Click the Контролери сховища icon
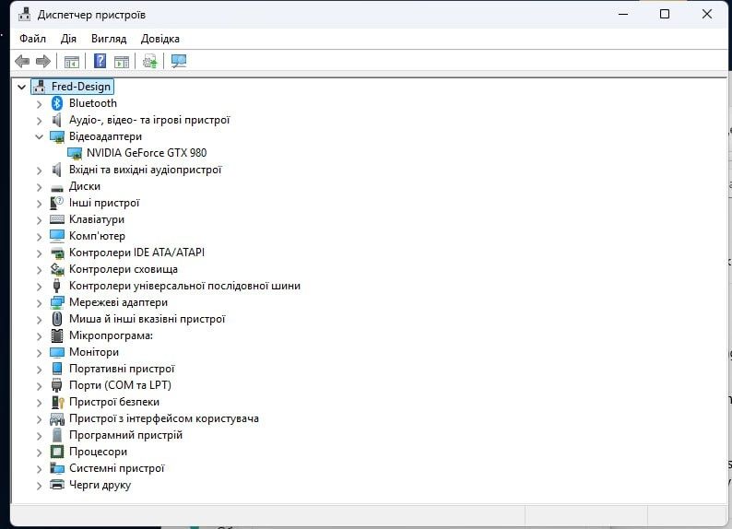 (x=57, y=269)
